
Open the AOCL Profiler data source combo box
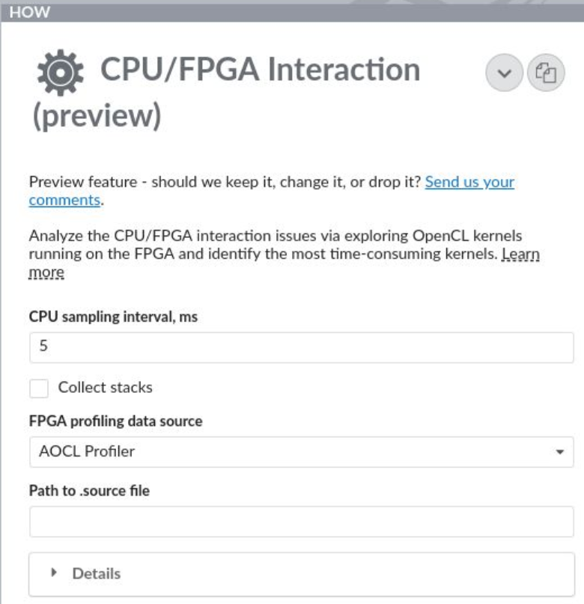[292, 452]
